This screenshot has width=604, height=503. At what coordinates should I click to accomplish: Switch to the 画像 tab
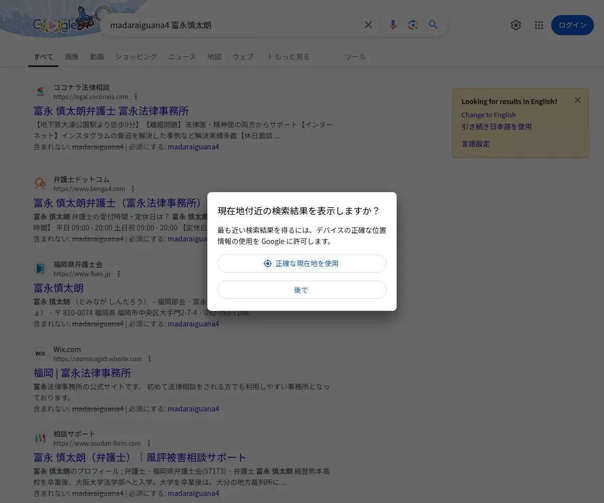71,57
